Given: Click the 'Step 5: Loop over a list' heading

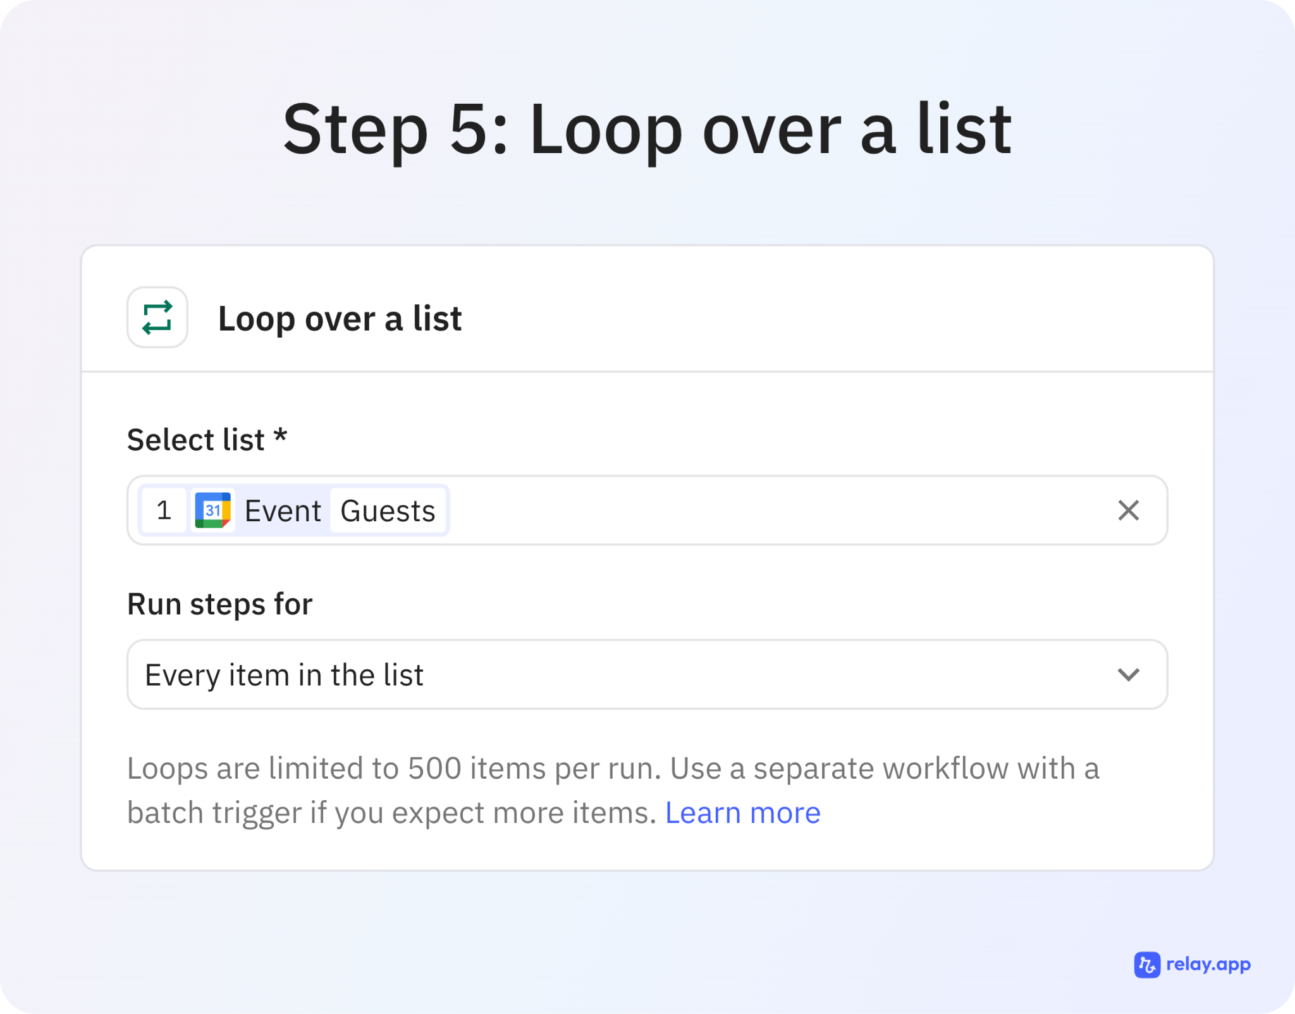Looking at the screenshot, I should pos(647,130).
